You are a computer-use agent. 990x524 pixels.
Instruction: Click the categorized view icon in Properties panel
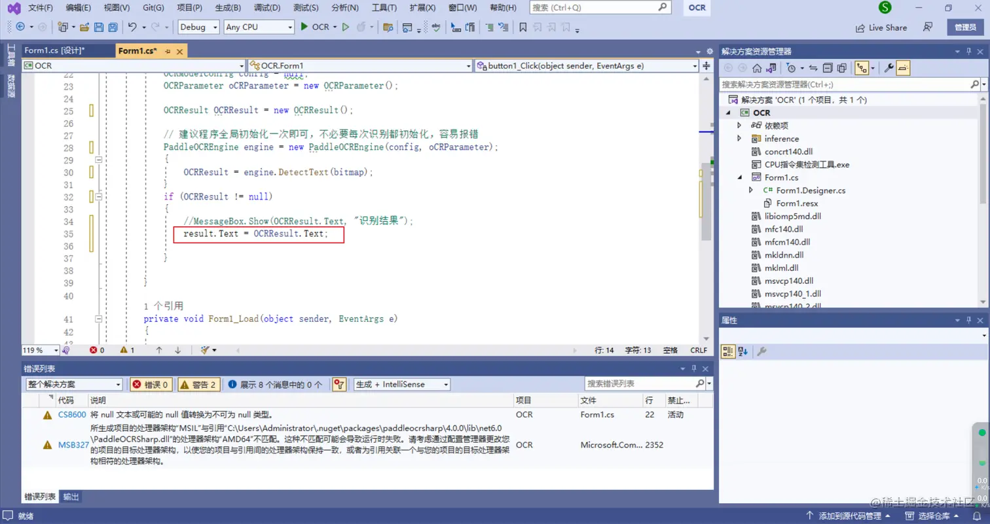(728, 351)
